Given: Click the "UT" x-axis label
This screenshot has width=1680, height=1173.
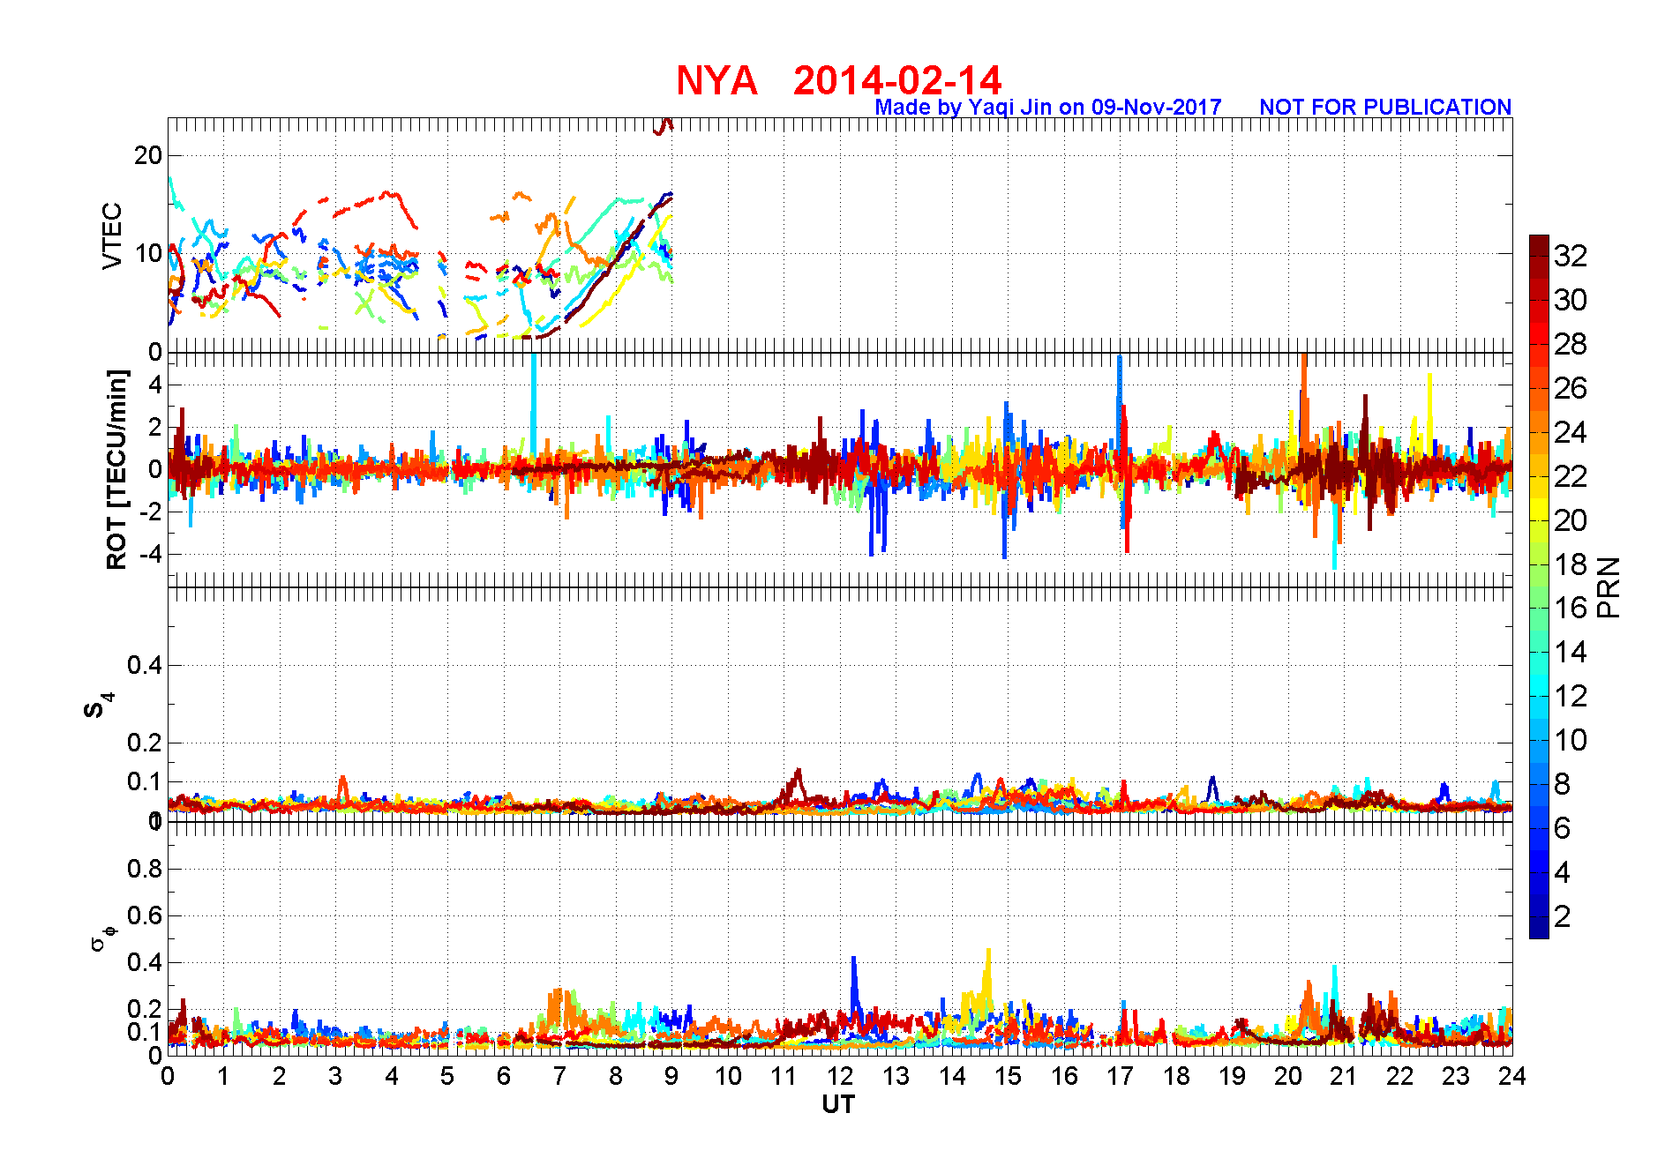Looking at the screenshot, I should 838,1104.
